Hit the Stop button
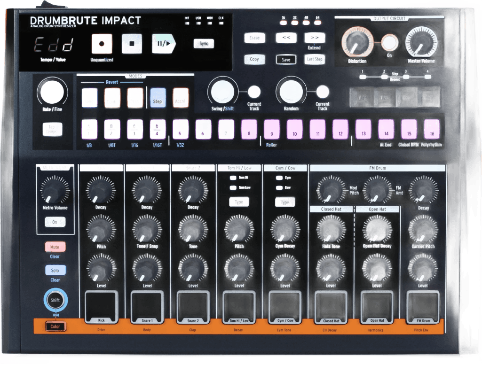The image size is (482, 365). 132,44
